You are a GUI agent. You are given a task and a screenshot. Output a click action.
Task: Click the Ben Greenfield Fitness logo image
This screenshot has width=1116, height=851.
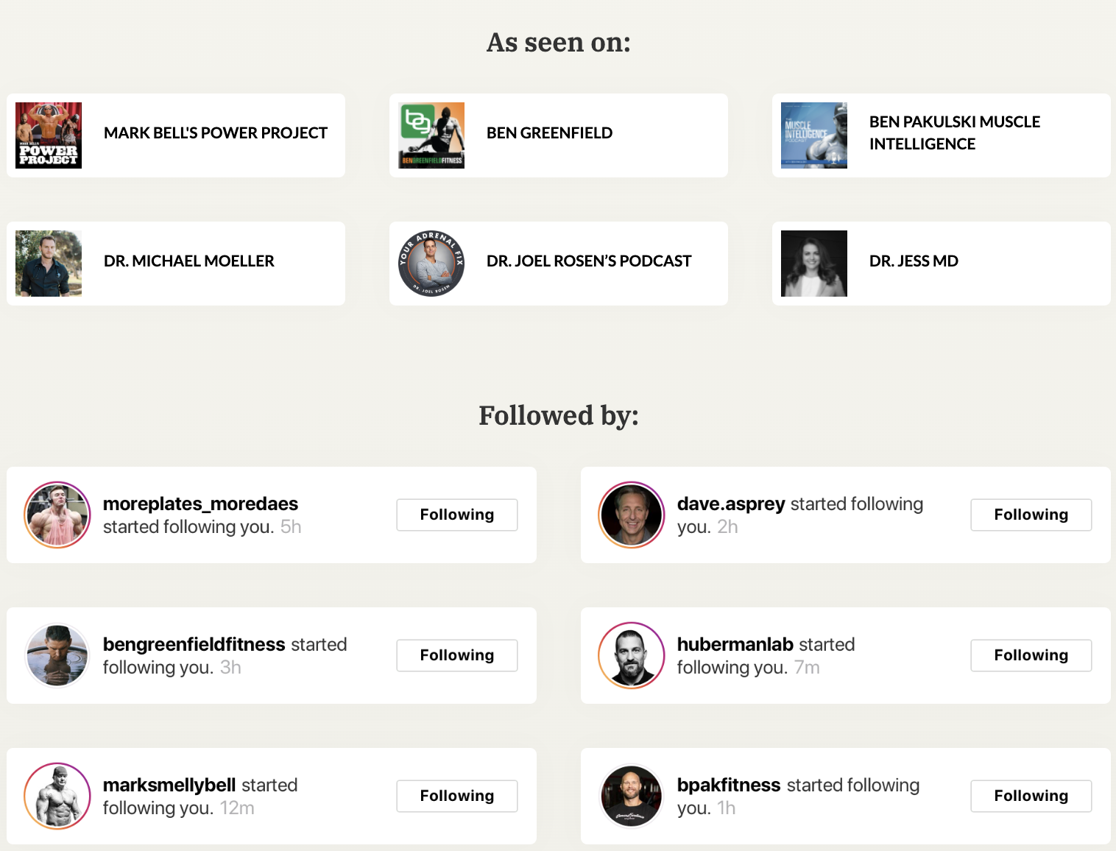pos(431,135)
